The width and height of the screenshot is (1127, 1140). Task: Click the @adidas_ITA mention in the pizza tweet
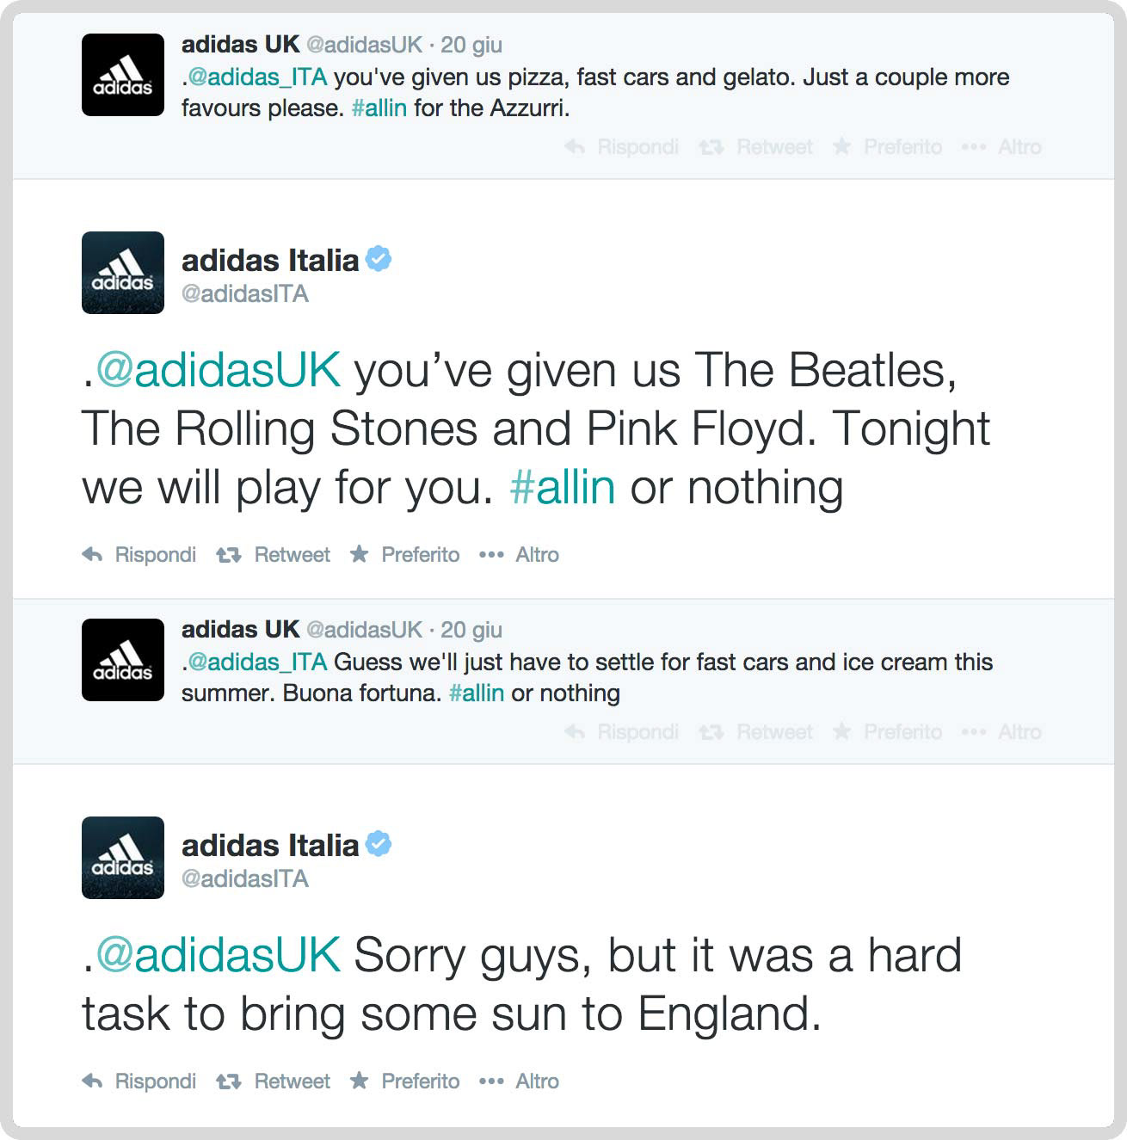coord(257,77)
